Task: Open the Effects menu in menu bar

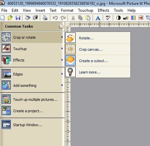Action: [x=103, y=10]
